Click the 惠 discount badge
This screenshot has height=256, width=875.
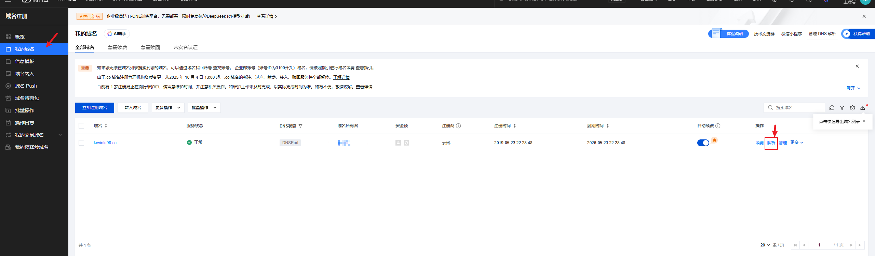pyautogui.click(x=714, y=140)
